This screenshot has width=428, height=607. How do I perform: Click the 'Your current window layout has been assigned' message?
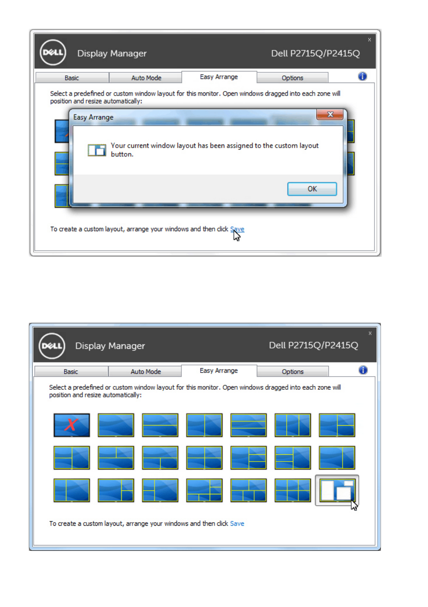[x=215, y=150]
